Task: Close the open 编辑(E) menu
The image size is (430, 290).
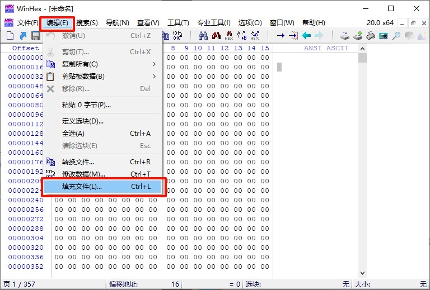Action: pos(57,23)
